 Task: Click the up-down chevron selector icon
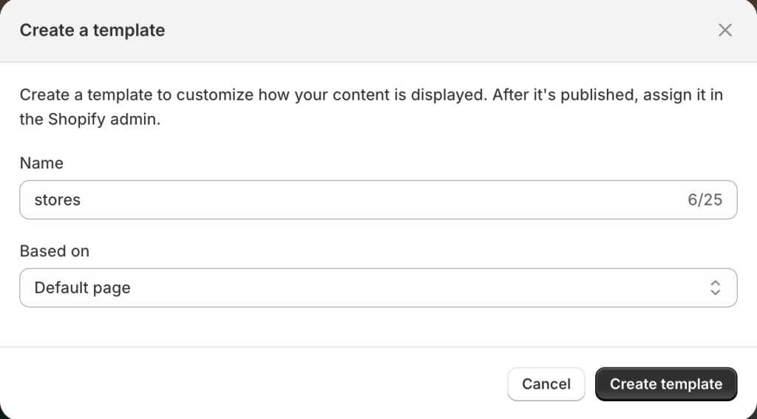(x=715, y=288)
